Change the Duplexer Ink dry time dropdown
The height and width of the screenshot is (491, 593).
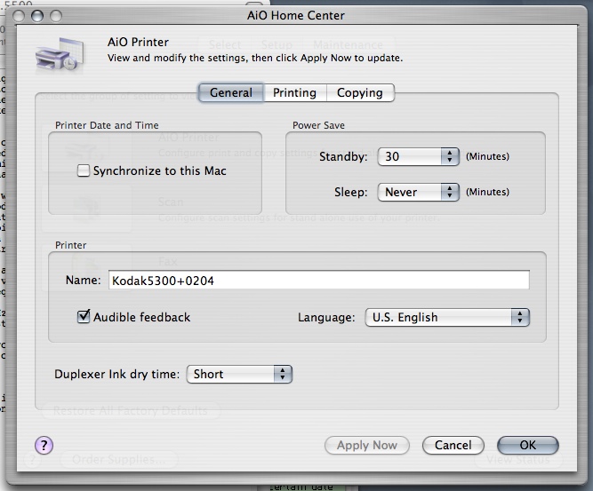238,374
